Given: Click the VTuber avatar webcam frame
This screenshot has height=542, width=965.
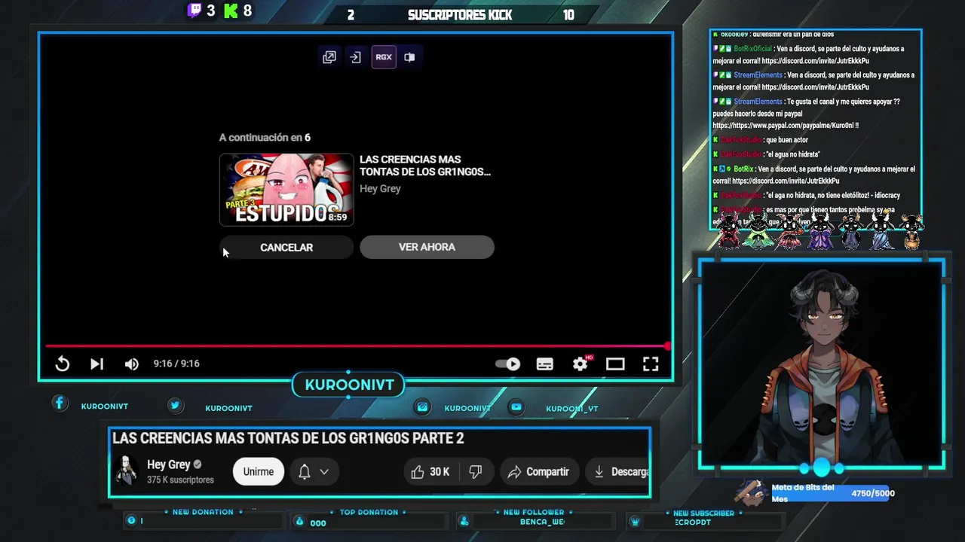Looking at the screenshot, I should 822,364.
